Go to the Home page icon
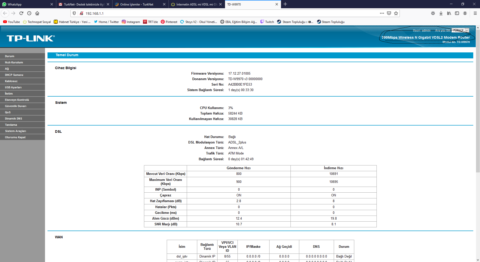480x262 pixels. pyautogui.click(x=37, y=13)
